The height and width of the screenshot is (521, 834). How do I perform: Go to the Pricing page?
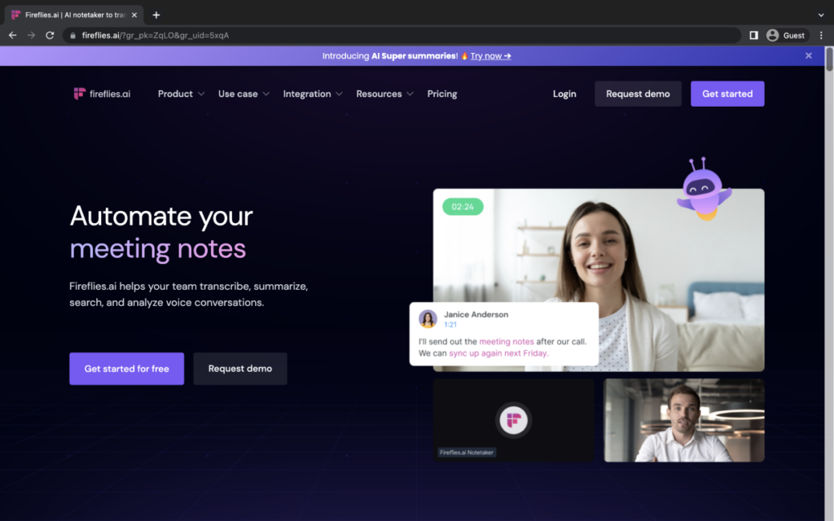tap(442, 94)
